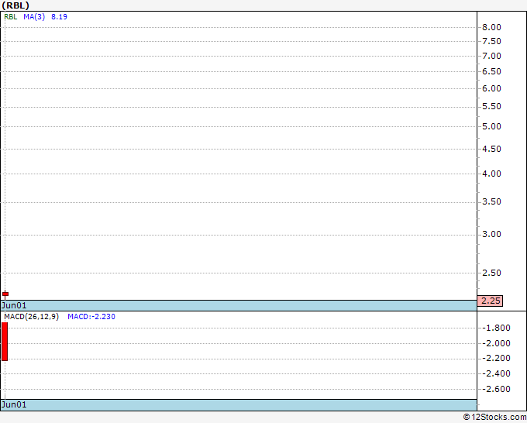Click the 7.00 price axis label
This screenshot has height=423, width=527.
click(x=491, y=56)
